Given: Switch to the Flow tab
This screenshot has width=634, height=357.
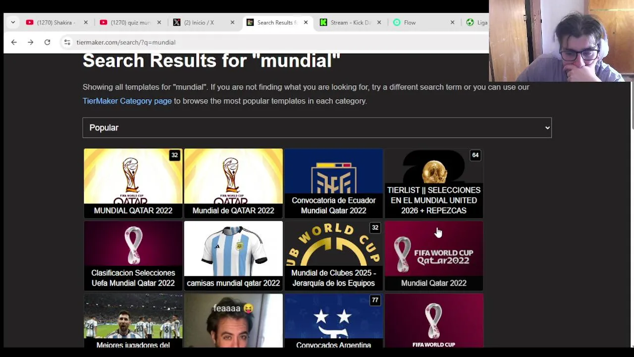Looking at the screenshot, I should (x=423, y=22).
